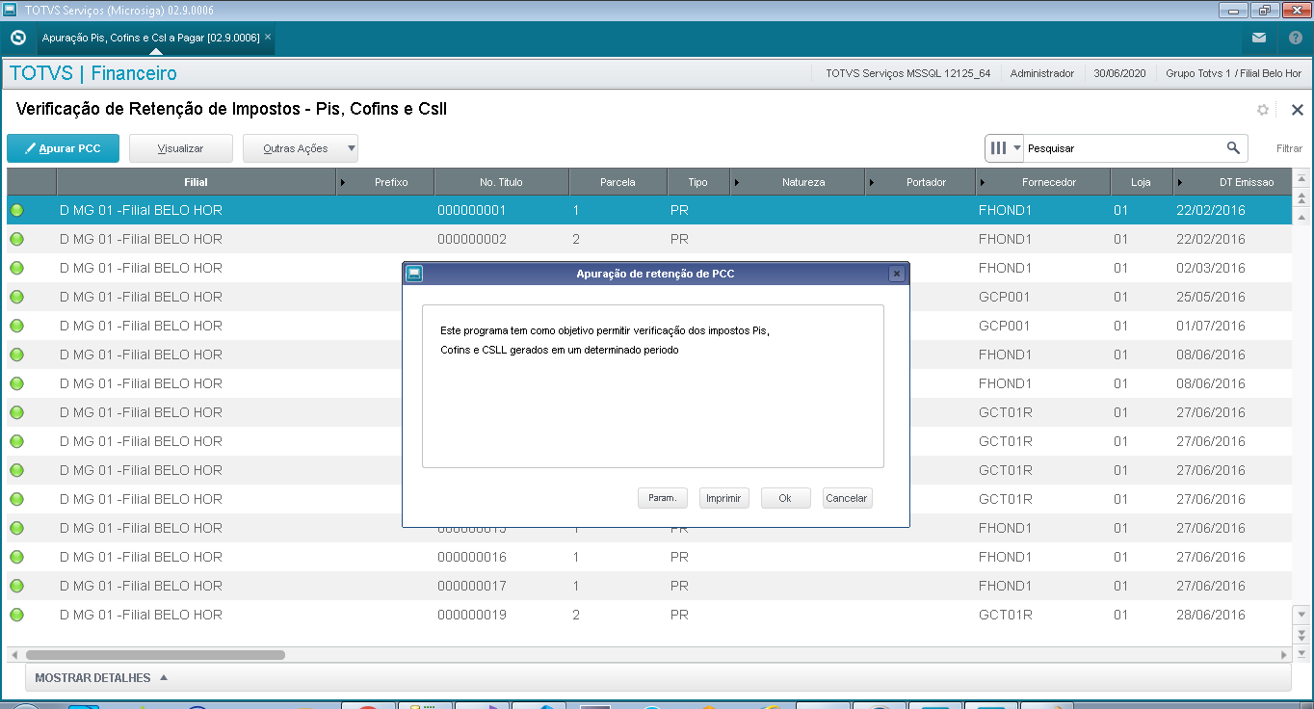This screenshot has height=709, width=1314.
Task: Click the Imprimir button in dialog
Action: coord(723,498)
